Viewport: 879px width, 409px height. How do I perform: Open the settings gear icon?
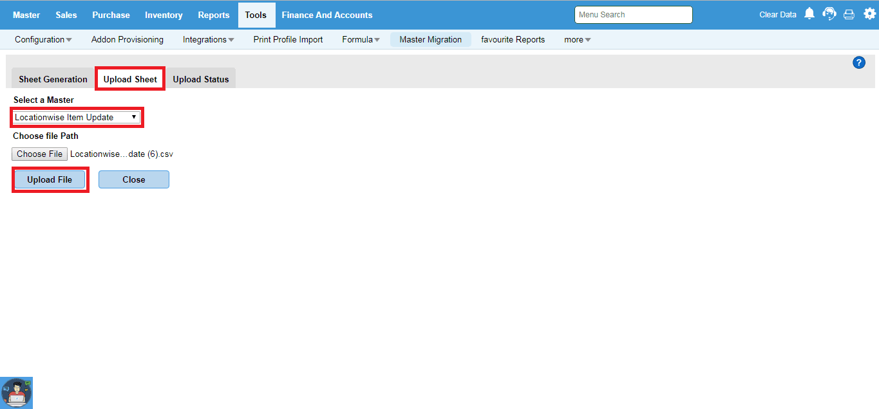pyautogui.click(x=869, y=14)
